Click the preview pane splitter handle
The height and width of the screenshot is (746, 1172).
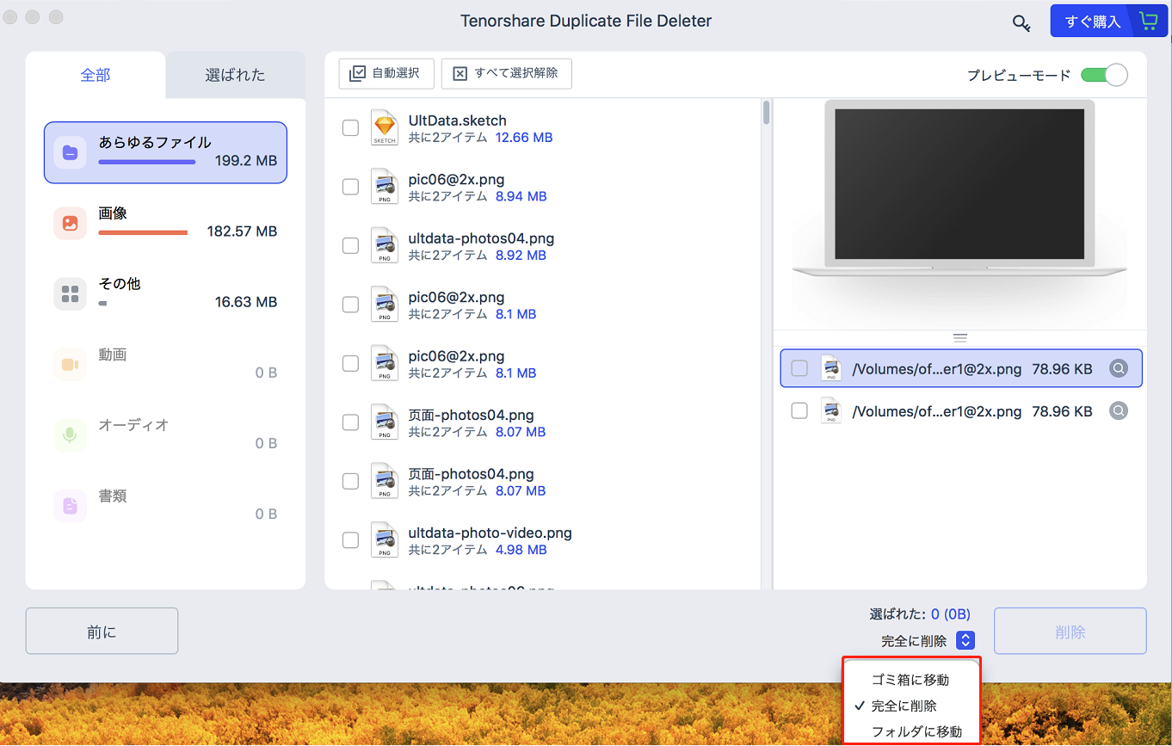[960, 337]
